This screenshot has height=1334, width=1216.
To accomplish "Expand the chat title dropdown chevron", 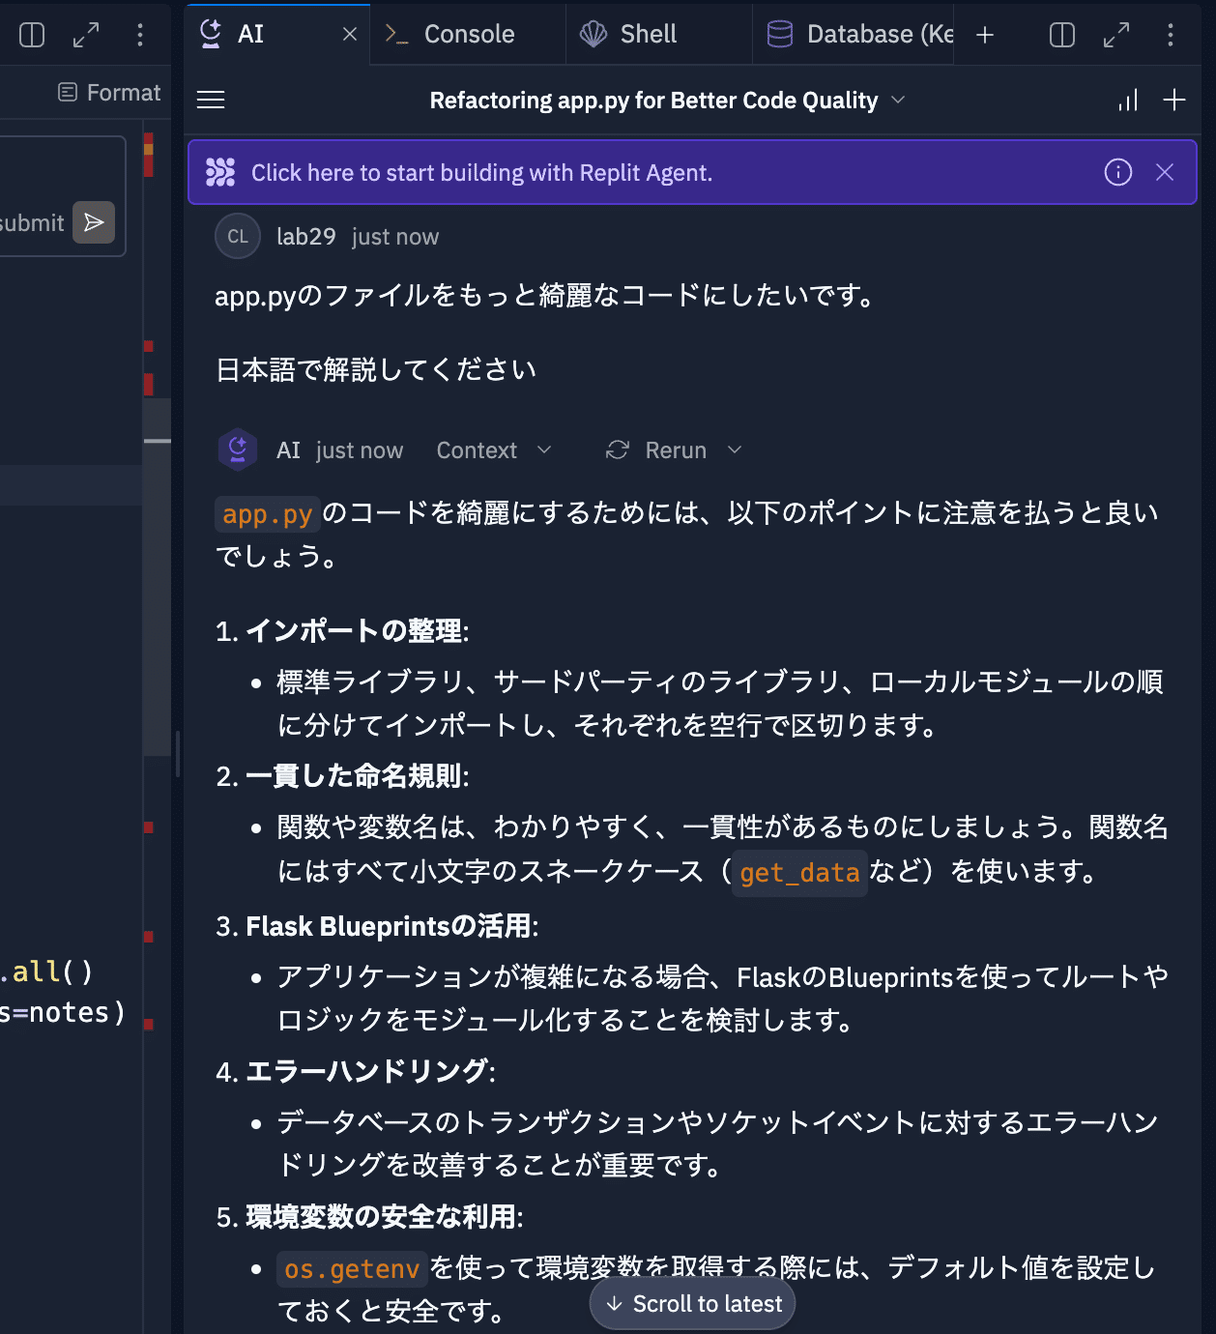I will pos(898,100).
